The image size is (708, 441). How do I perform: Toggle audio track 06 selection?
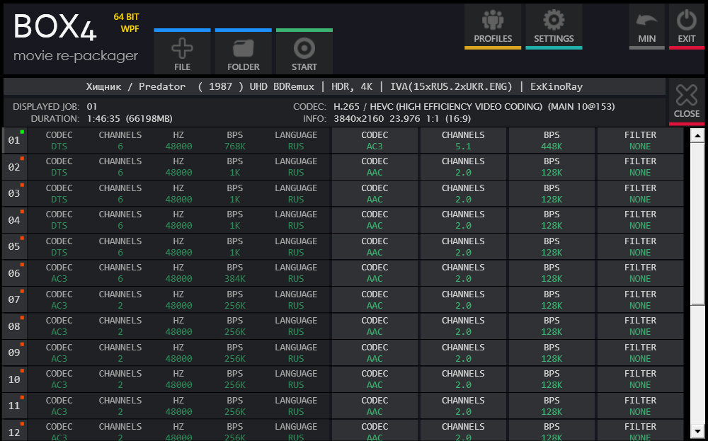coord(14,273)
